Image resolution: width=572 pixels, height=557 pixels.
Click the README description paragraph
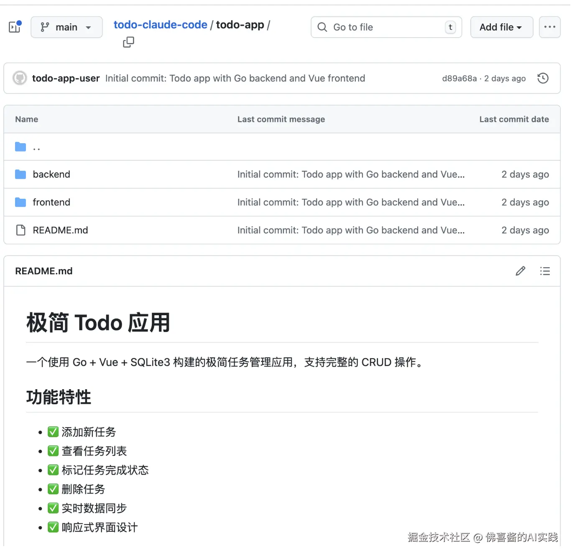tap(226, 362)
